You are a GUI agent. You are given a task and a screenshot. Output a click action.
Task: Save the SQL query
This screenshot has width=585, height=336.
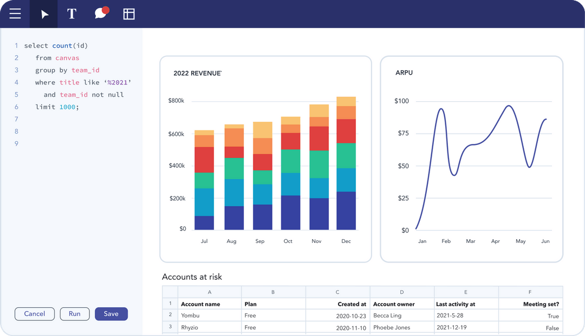pyautogui.click(x=111, y=314)
